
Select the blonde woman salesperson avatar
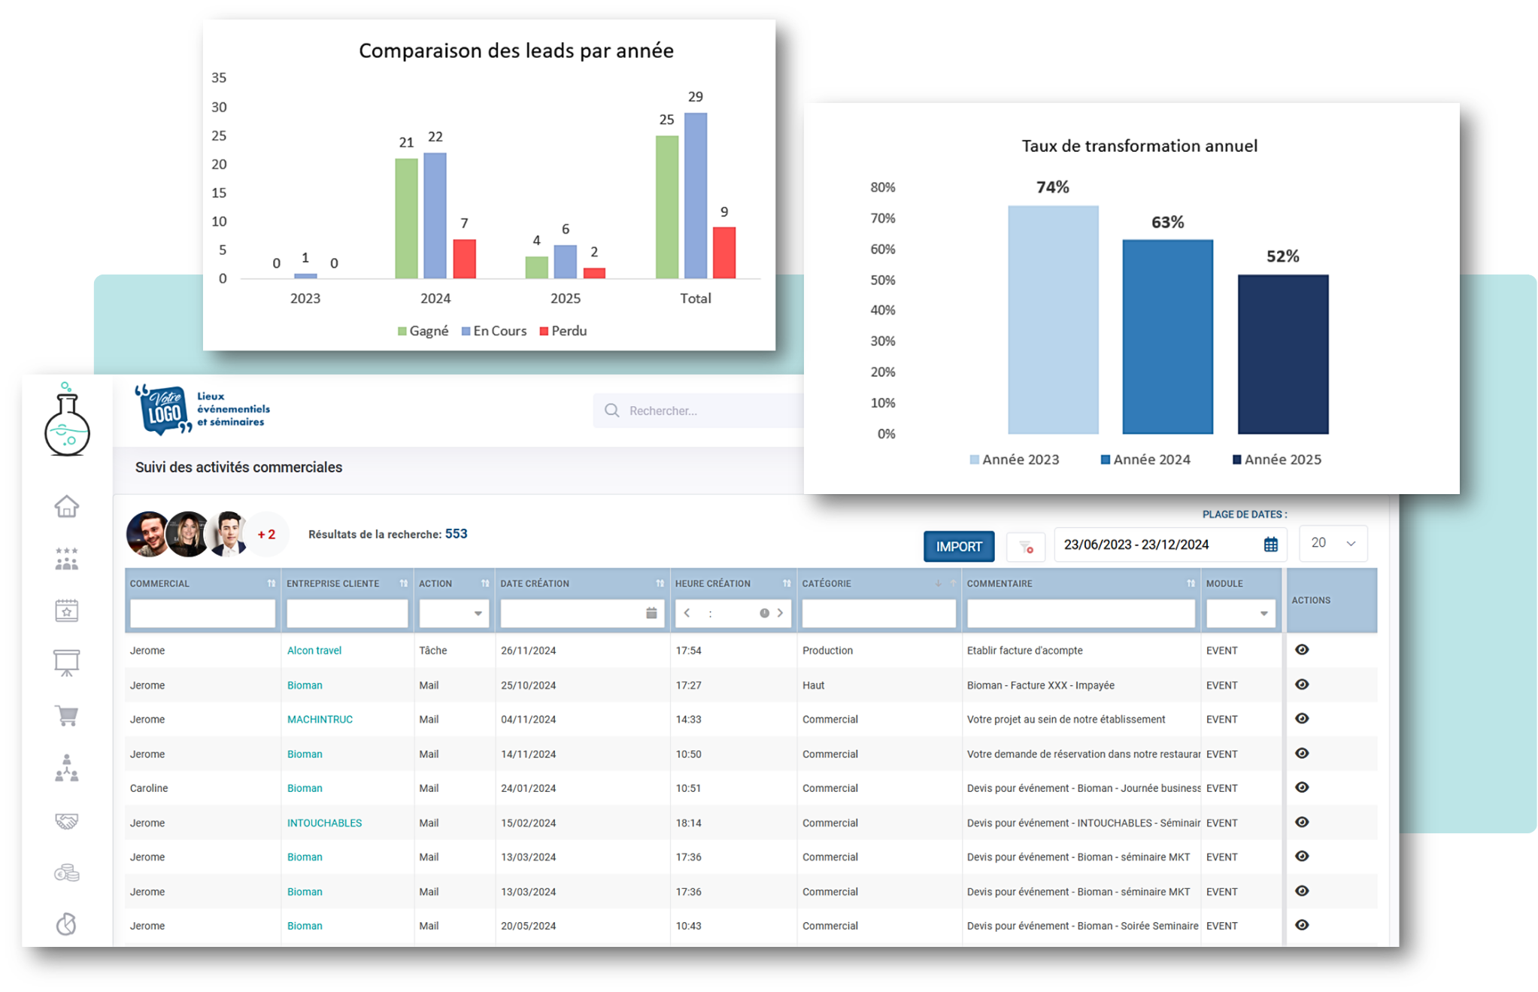point(187,534)
